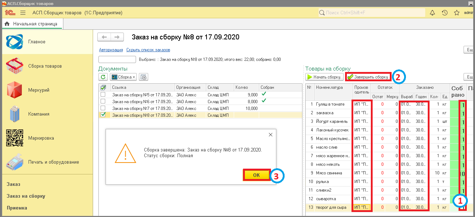
Task: Go forward with the right arrow button
Action: click(x=117, y=37)
